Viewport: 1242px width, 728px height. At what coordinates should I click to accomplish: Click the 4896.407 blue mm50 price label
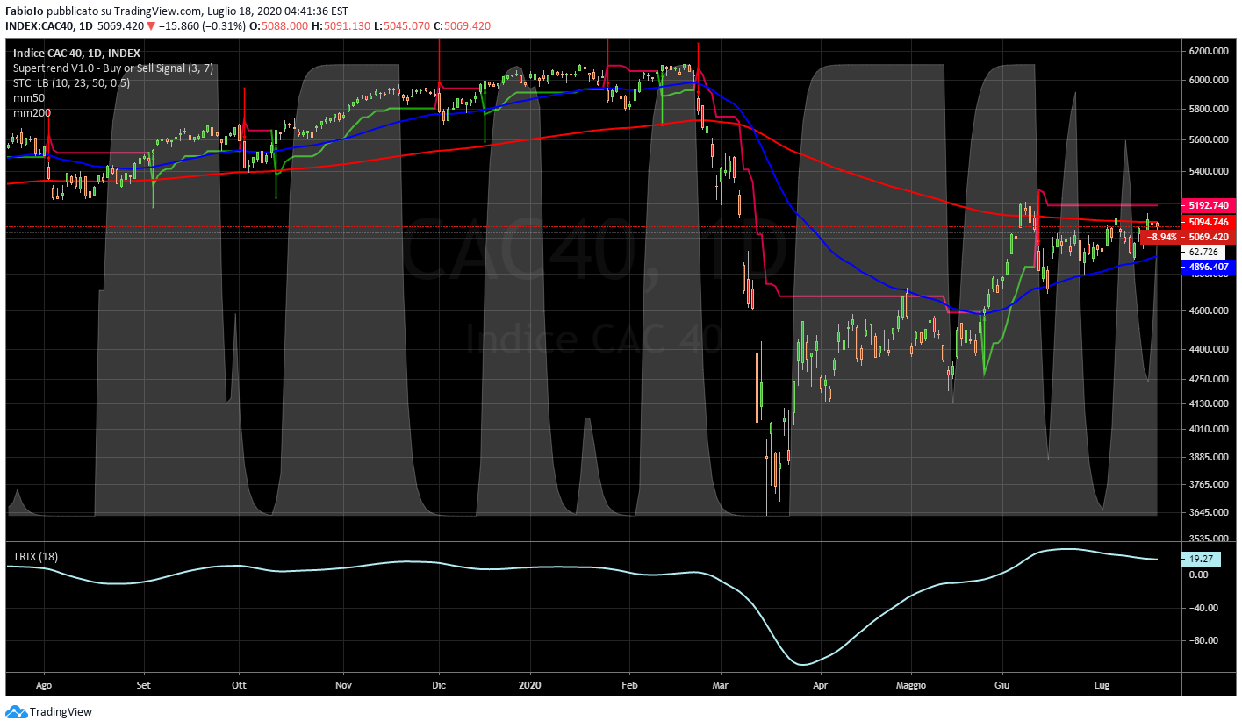1209,268
